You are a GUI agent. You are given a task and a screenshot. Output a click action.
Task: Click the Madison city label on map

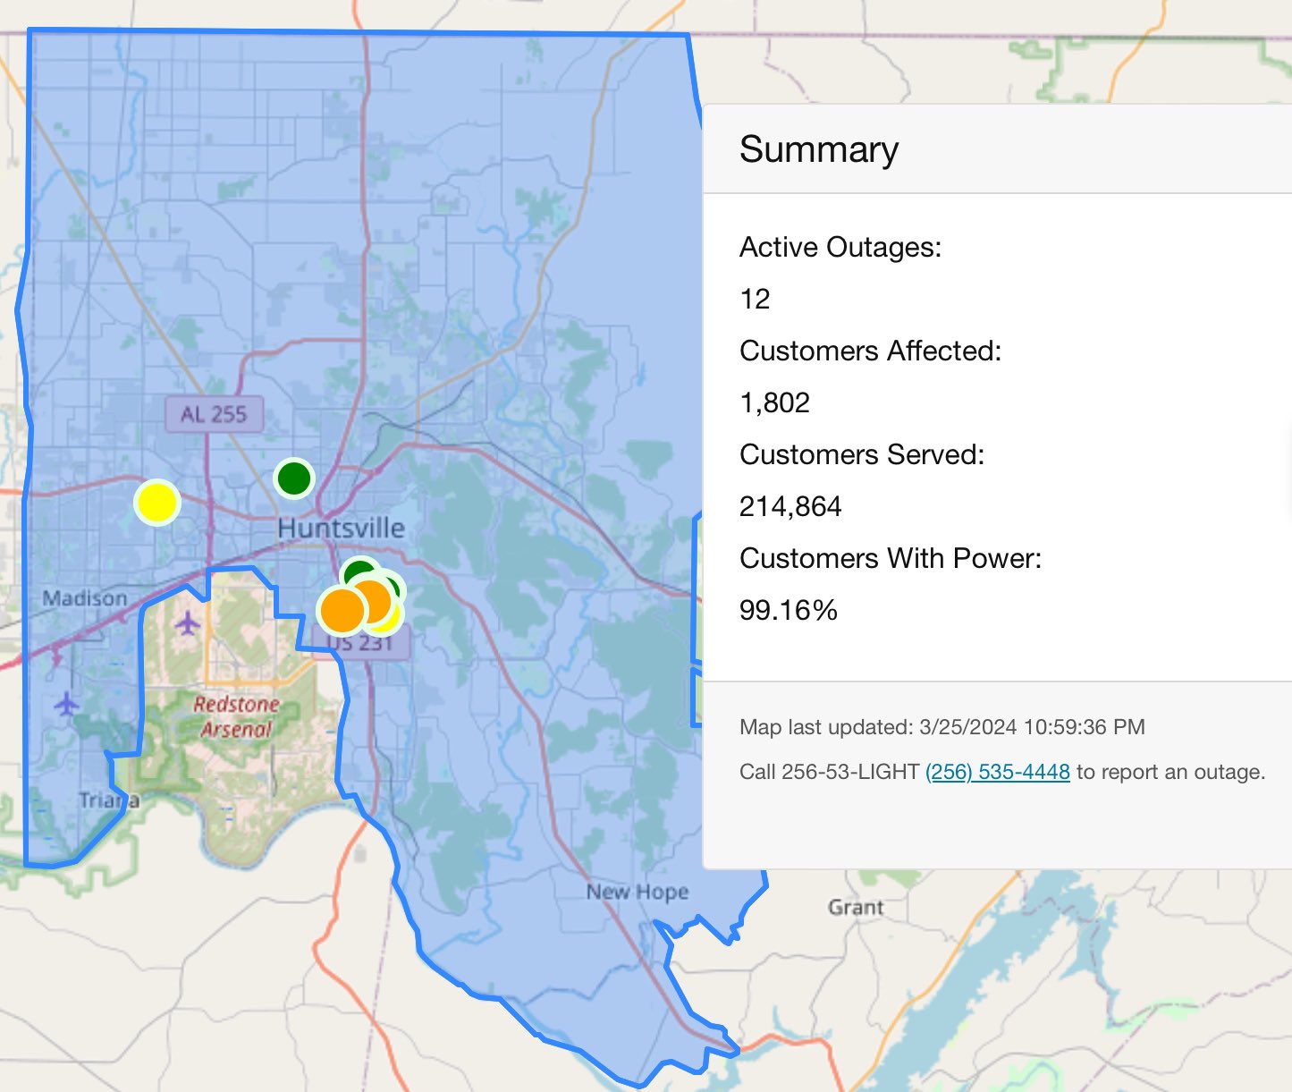coord(85,598)
